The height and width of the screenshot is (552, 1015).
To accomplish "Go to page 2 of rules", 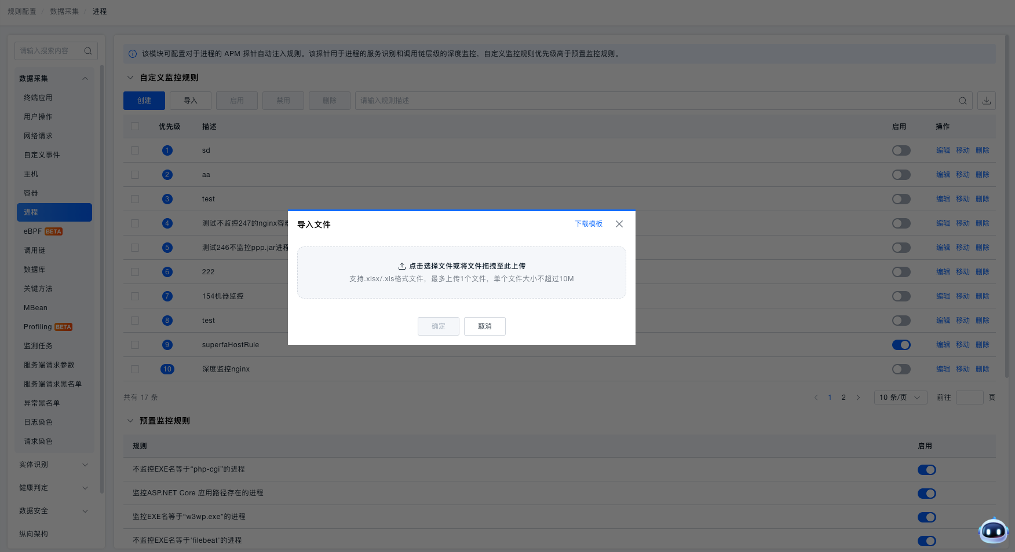I will click(844, 398).
